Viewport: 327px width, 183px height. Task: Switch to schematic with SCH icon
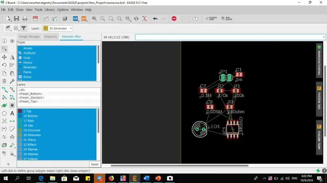coord(36,19)
